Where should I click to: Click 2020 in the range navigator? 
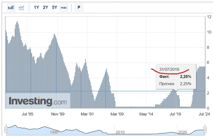pyautogui.click(x=183, y=132)
